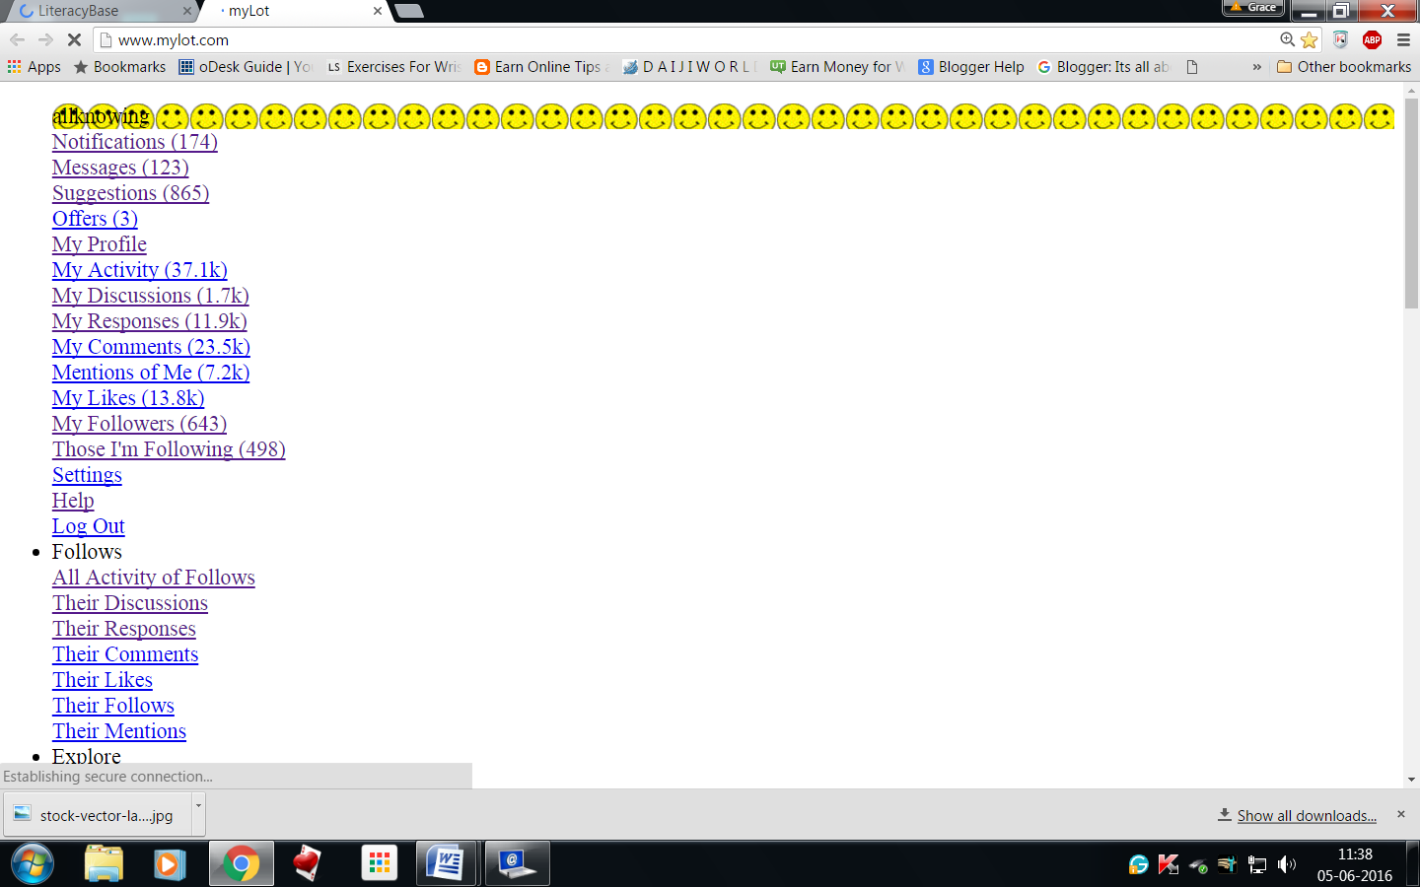Open the Chrome hamburger menu

tap(1403, 40)
